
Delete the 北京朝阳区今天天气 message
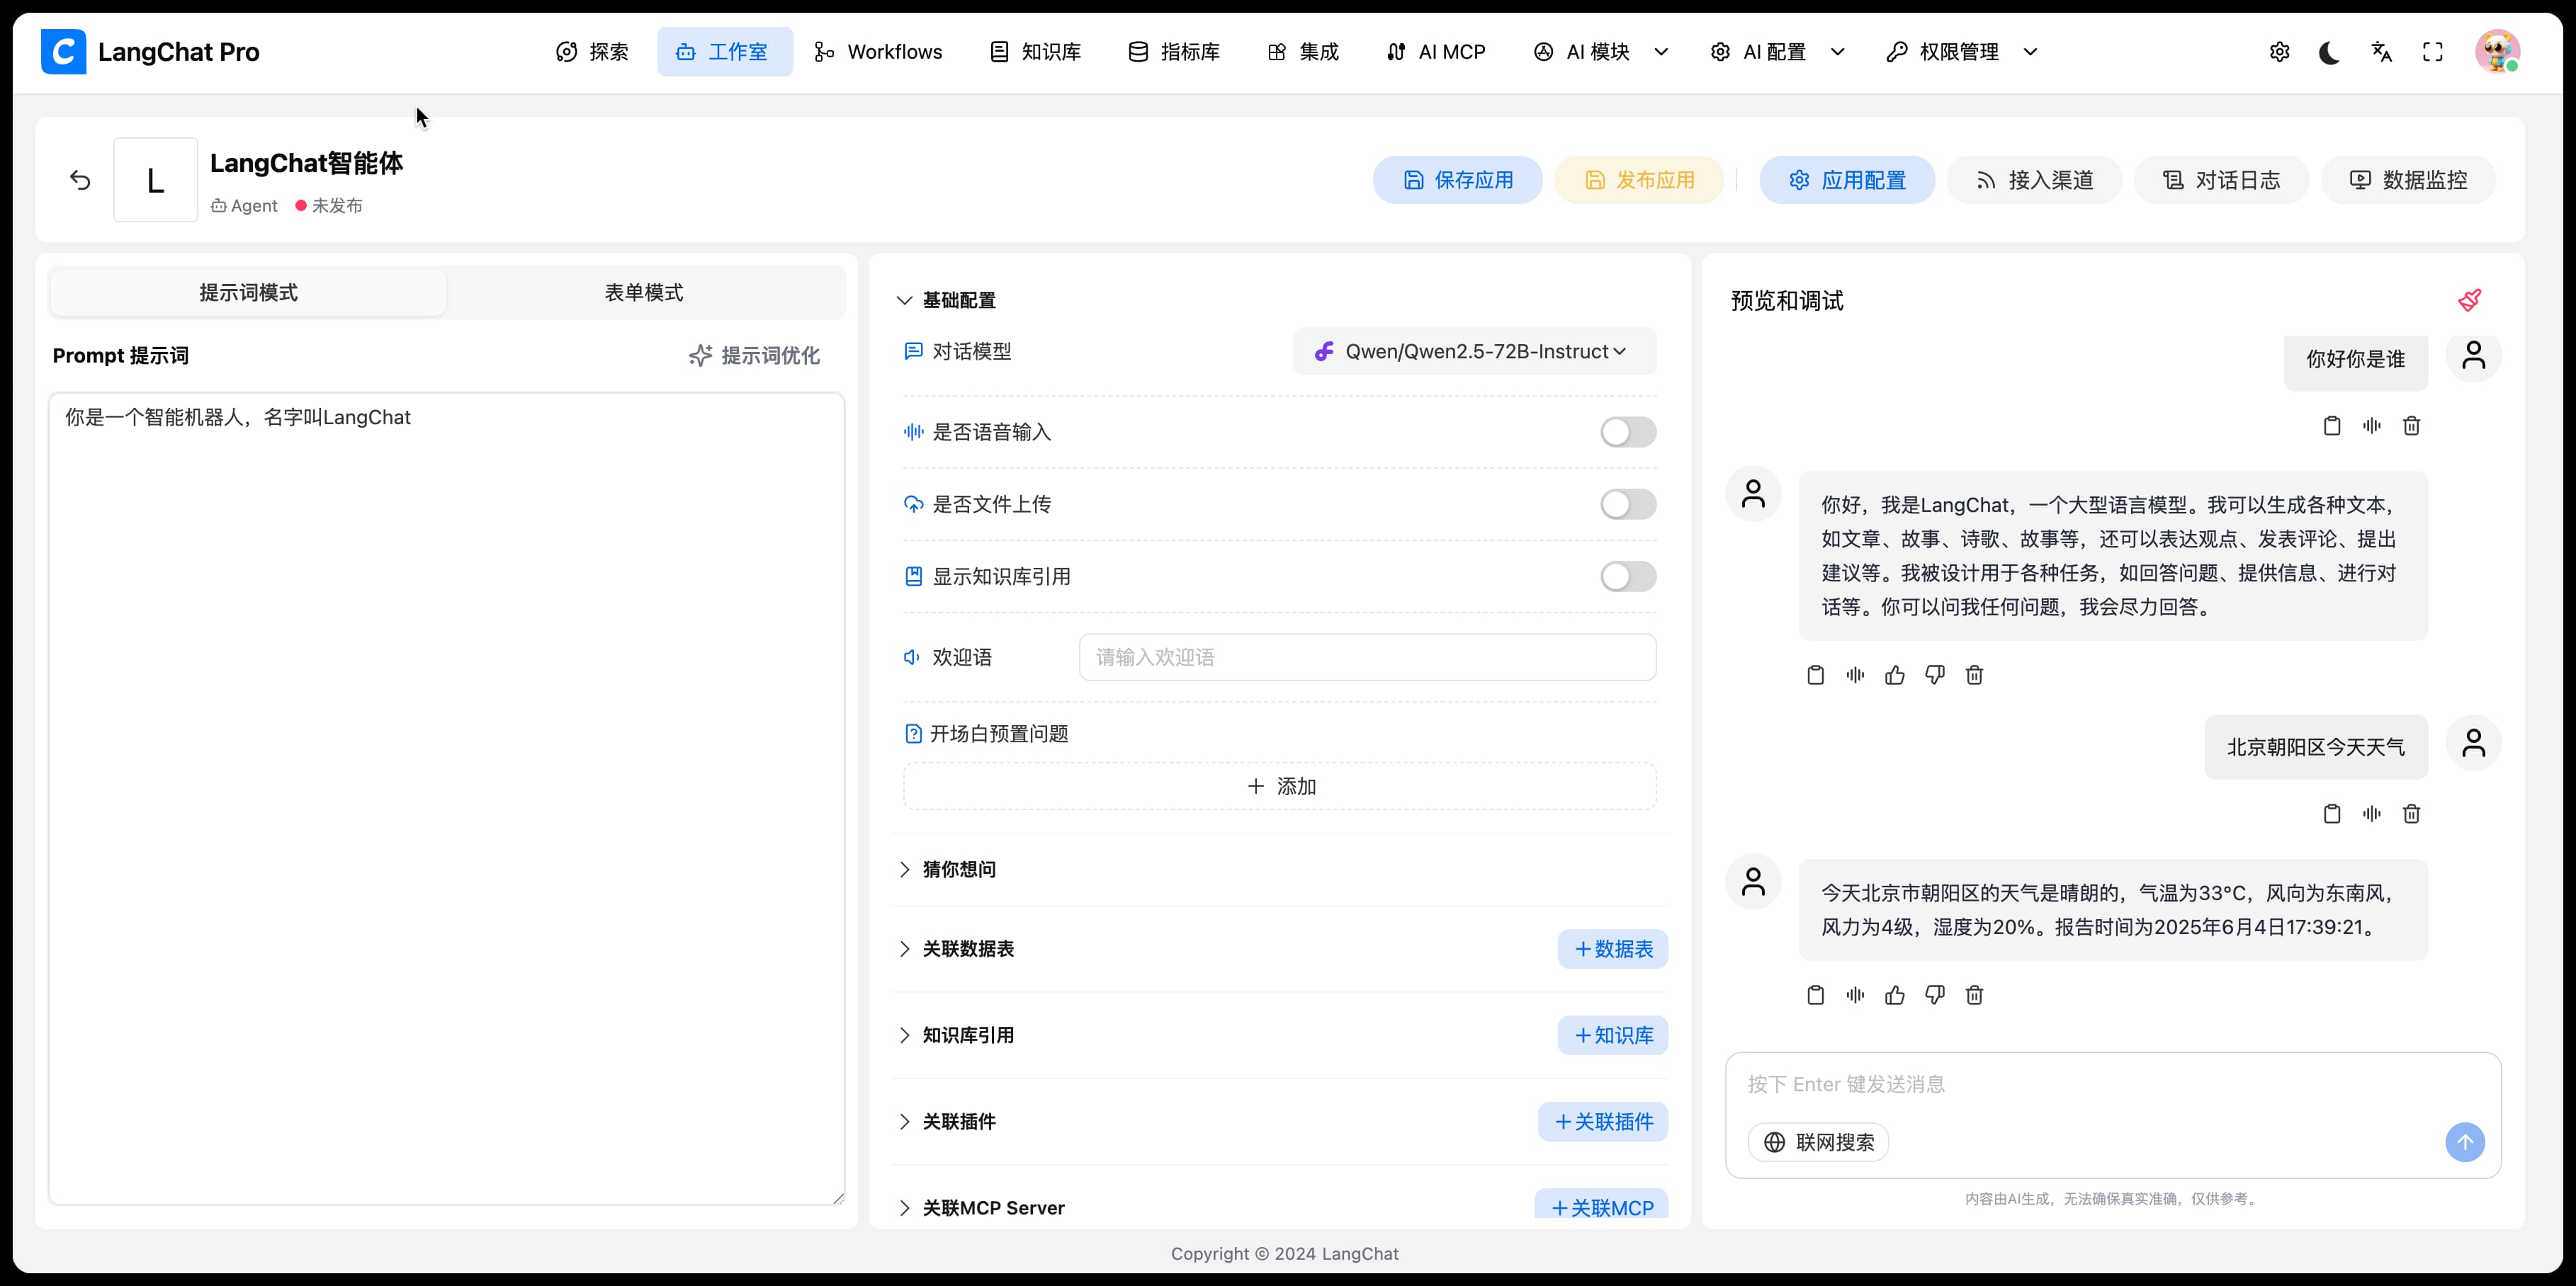click(2411, 814)
